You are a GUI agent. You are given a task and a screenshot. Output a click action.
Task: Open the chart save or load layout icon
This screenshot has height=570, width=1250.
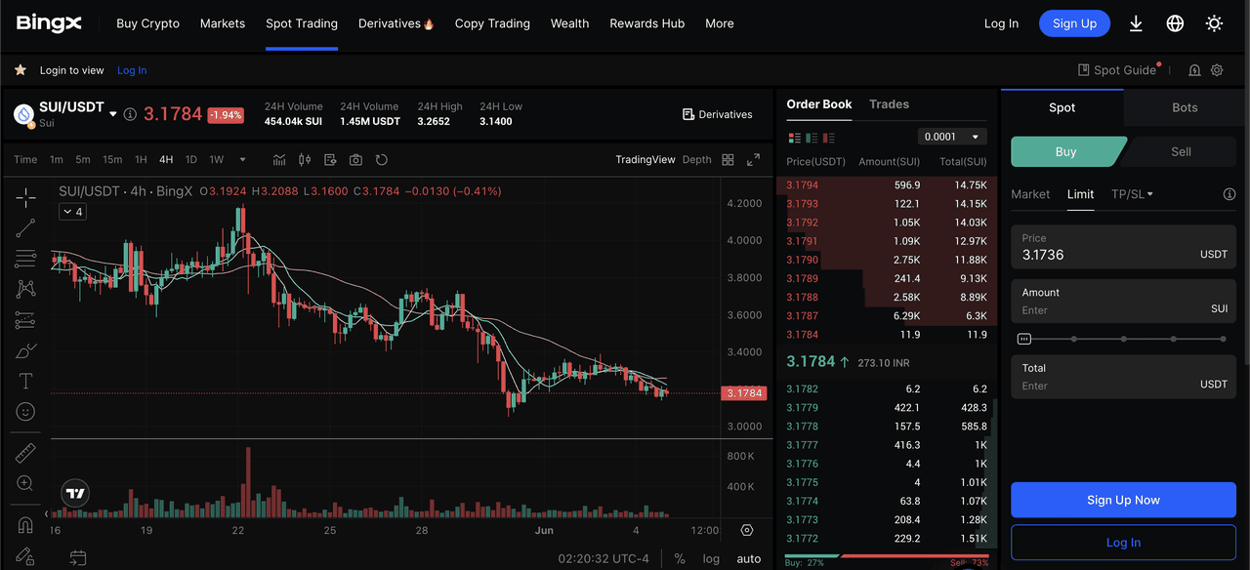[x=330, y=159]
